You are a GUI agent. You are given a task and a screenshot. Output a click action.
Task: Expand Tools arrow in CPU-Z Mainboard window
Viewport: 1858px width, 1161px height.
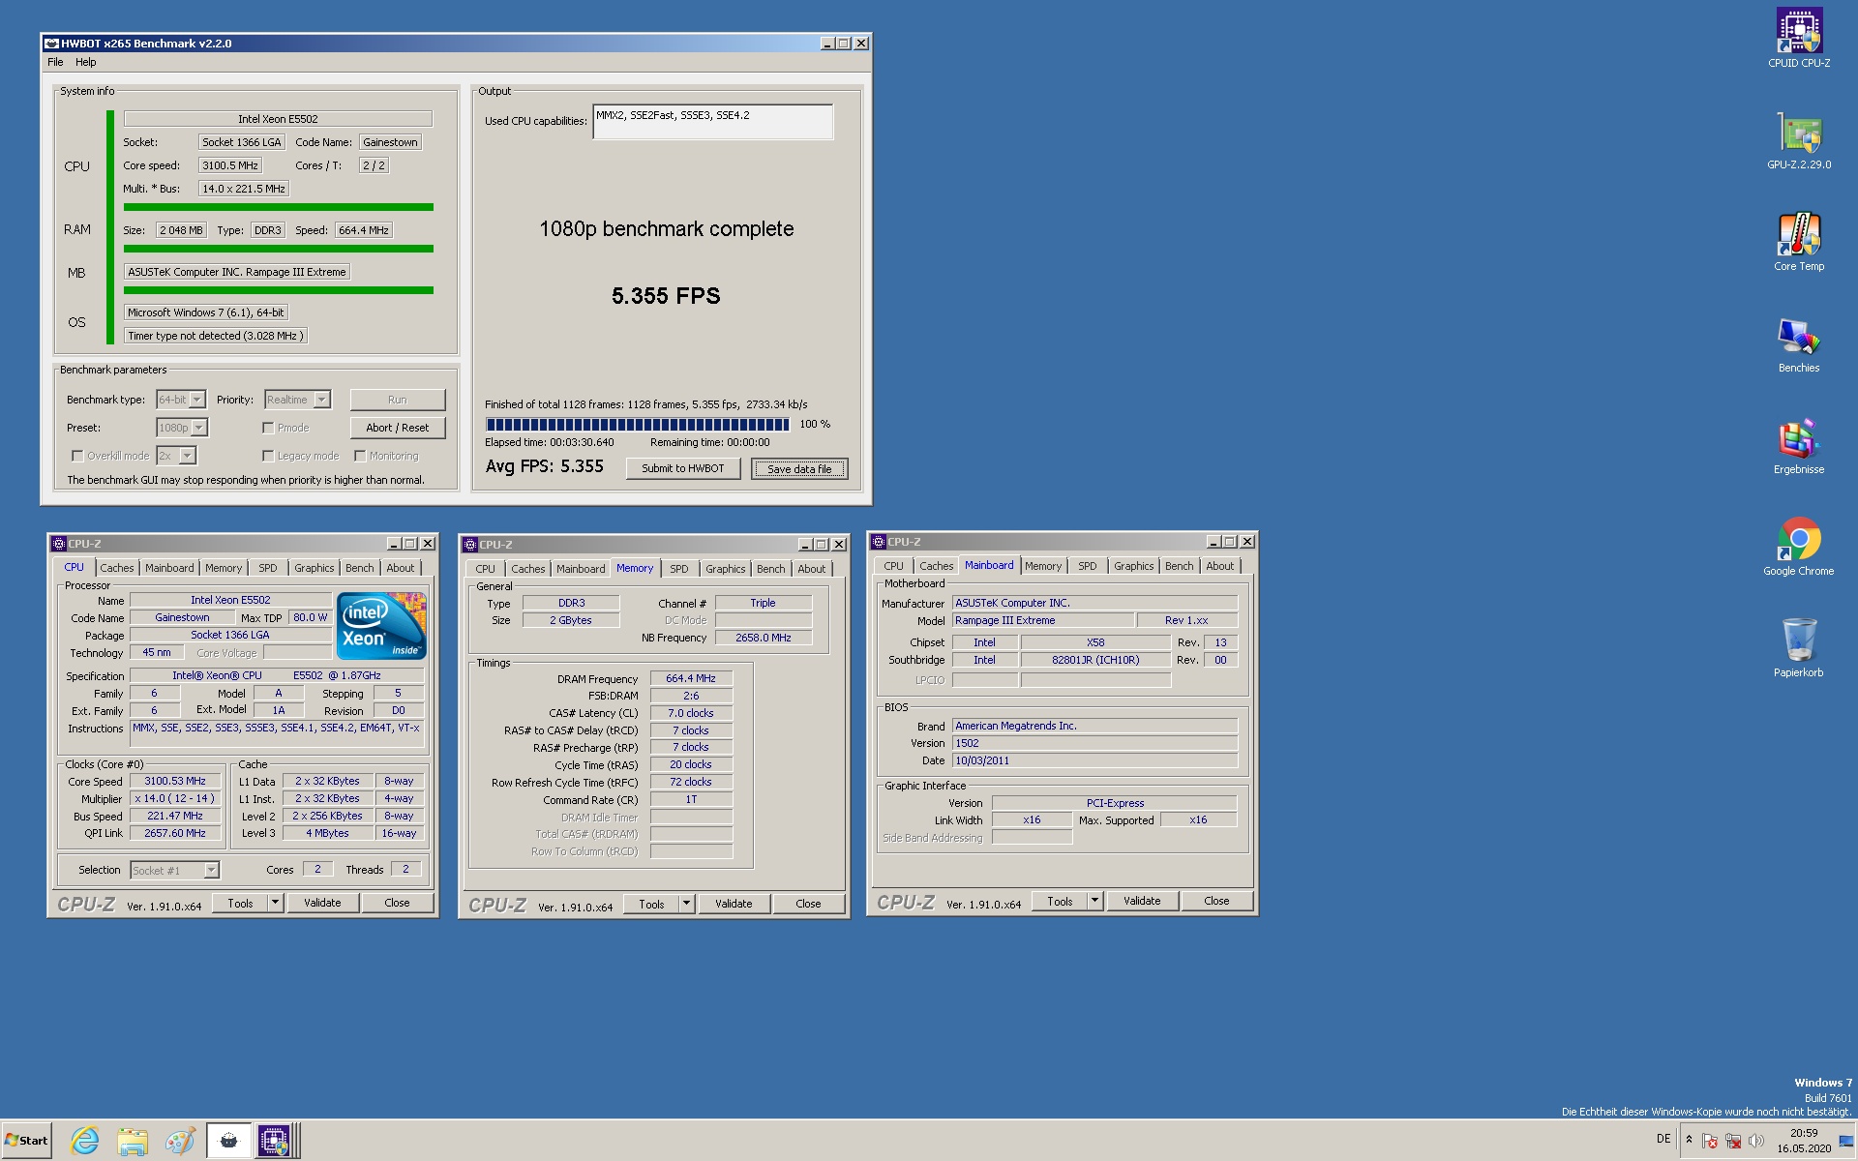pyautogui.click(x=1094, y=901)
